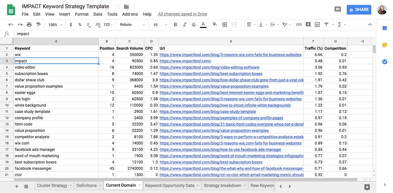The image size is (393, 193).
Task: Collapse the toolbar with caret arrow
Action: pos(370,25)
